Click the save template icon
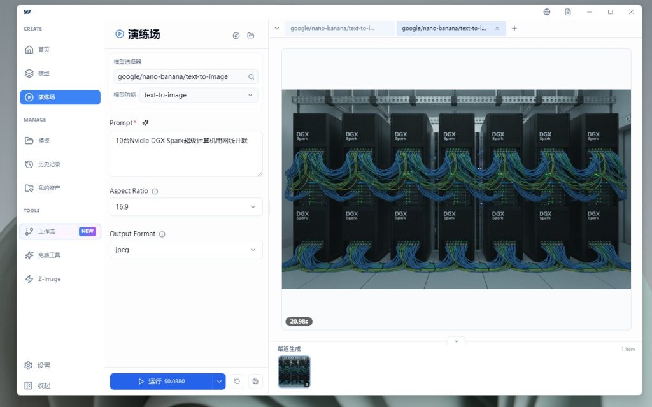The width and height of the screenshot is (652, 407). (x=255, y=381)
